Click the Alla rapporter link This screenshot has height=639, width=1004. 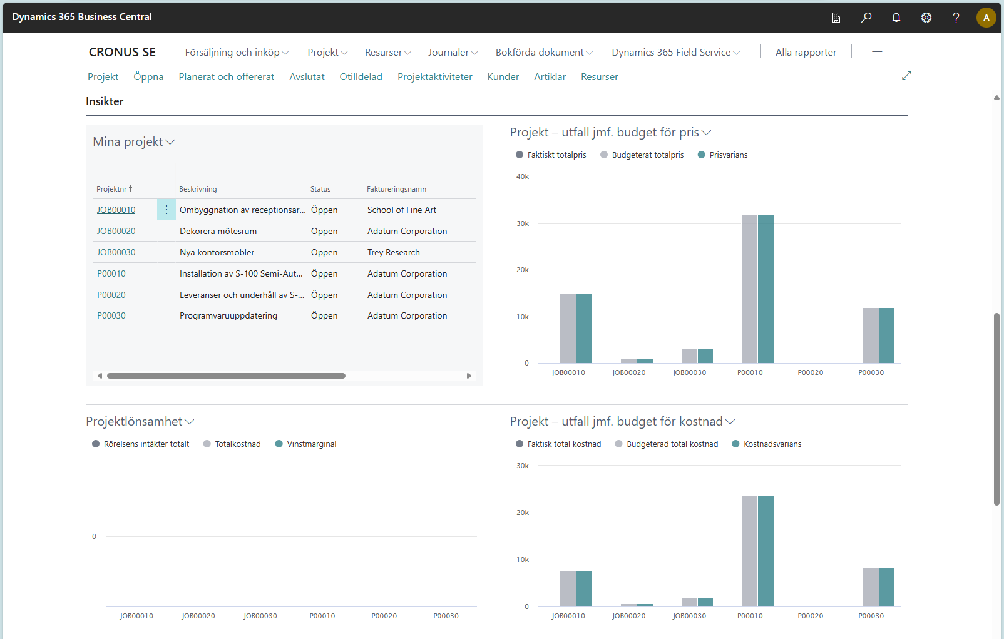806,53
